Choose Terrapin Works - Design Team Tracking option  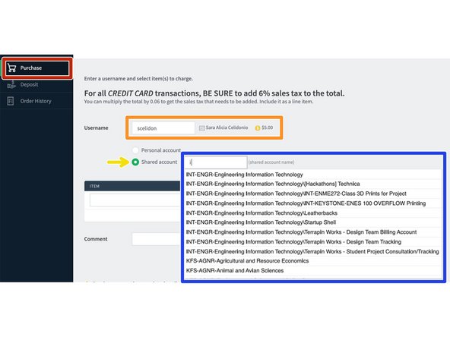[313, 242]
